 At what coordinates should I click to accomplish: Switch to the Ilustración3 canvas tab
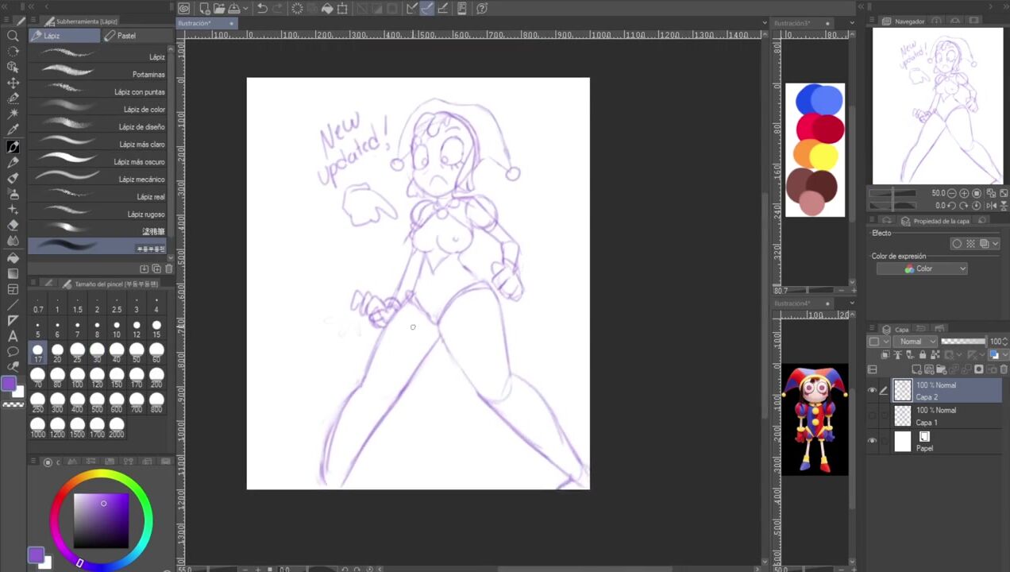794,24
